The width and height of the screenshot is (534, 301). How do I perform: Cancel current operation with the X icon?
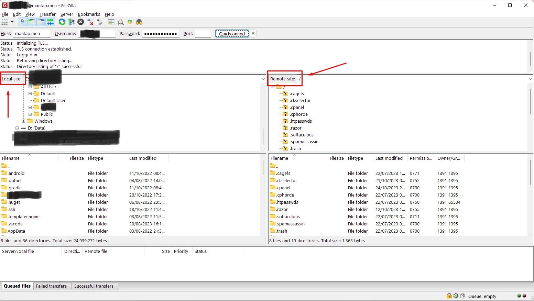click(80, 22)
